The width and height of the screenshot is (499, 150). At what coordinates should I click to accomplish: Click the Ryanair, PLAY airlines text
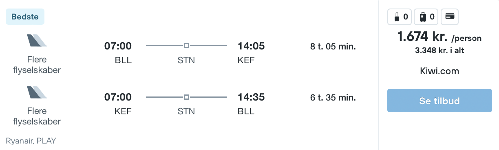(x=31, y=141)
